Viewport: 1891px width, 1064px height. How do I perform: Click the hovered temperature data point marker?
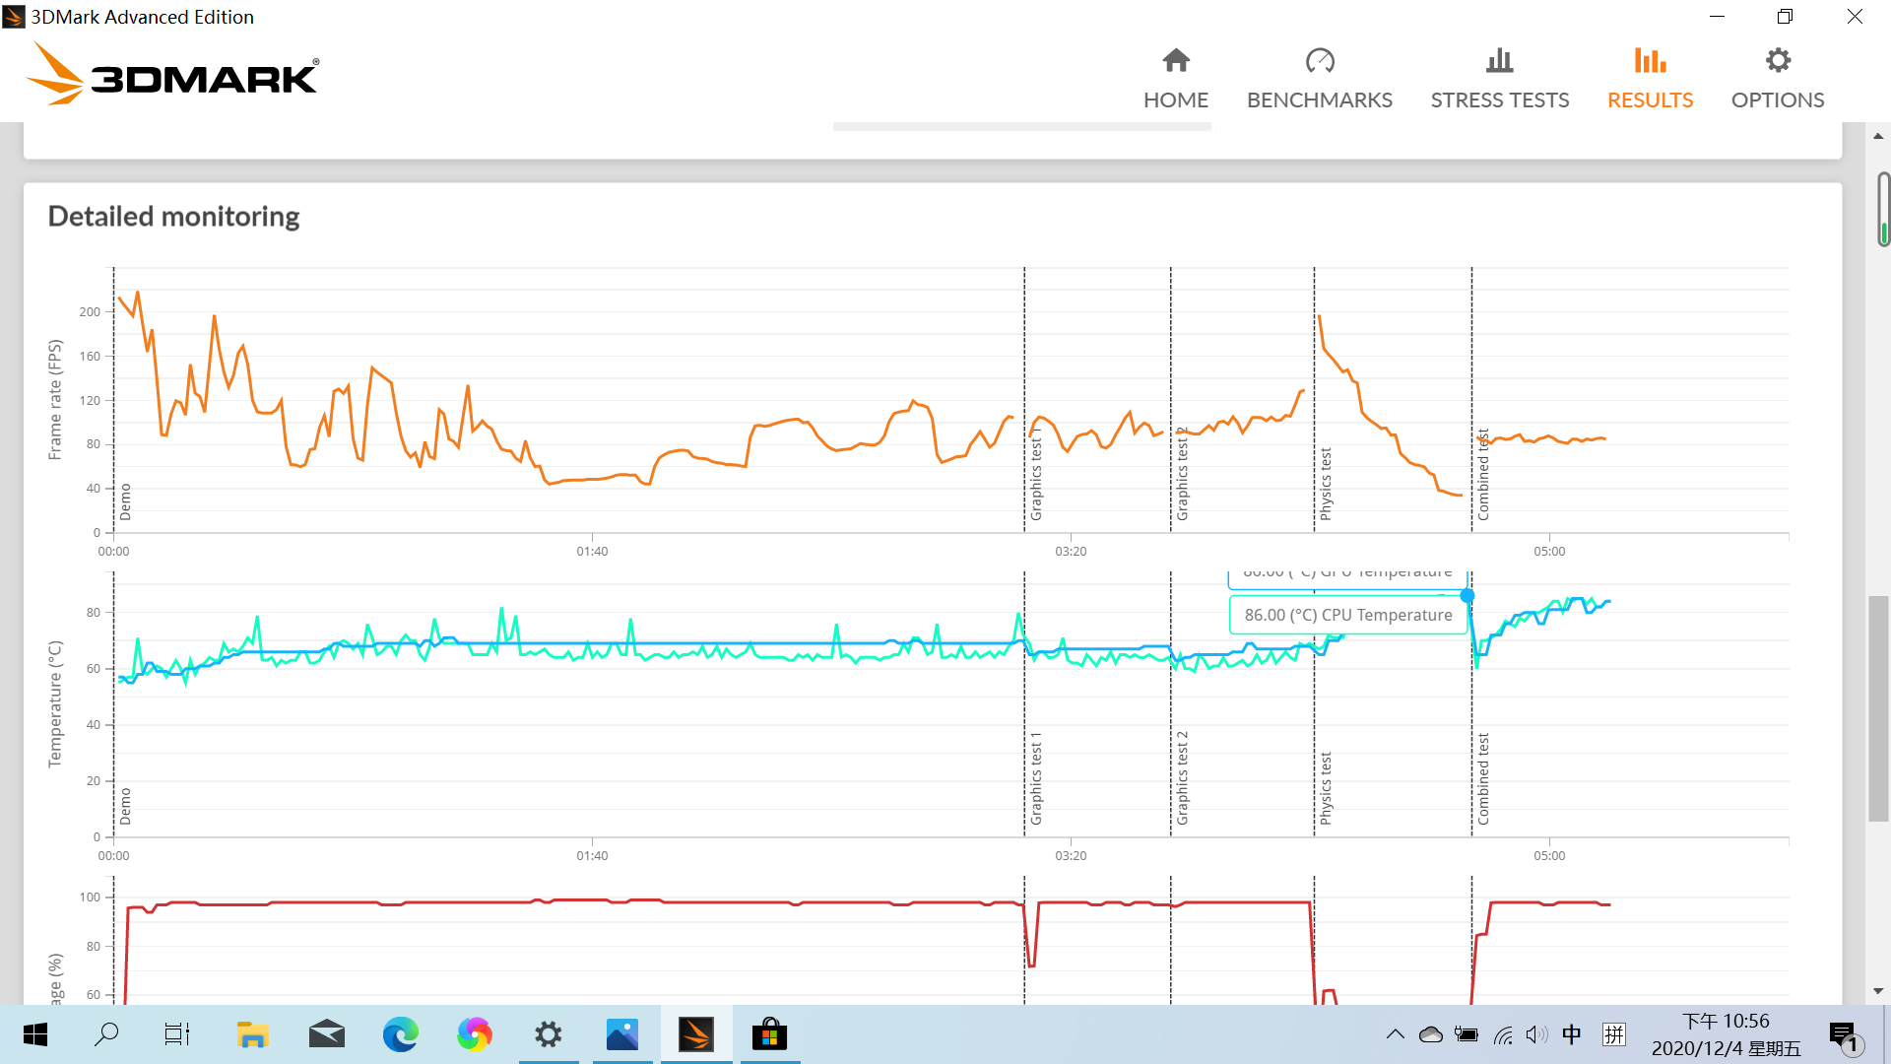[x=1467, y=596]
